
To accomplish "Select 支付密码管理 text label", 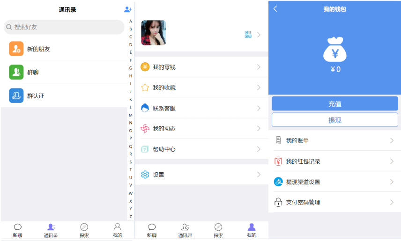I will [303, 203].
